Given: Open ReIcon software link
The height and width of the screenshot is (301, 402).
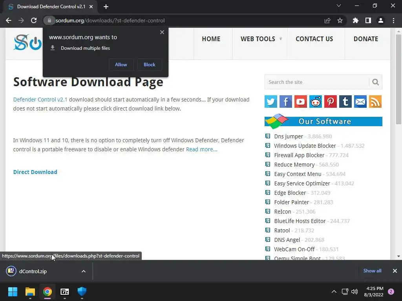Looking at the screenshot, I should (283, 212).
